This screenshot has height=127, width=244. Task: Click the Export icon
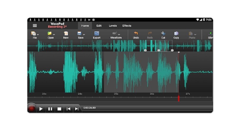(x=97, y=33)
